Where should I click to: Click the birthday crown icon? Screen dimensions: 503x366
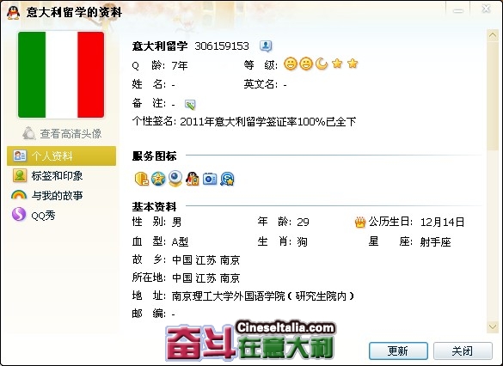coord(360,222)
